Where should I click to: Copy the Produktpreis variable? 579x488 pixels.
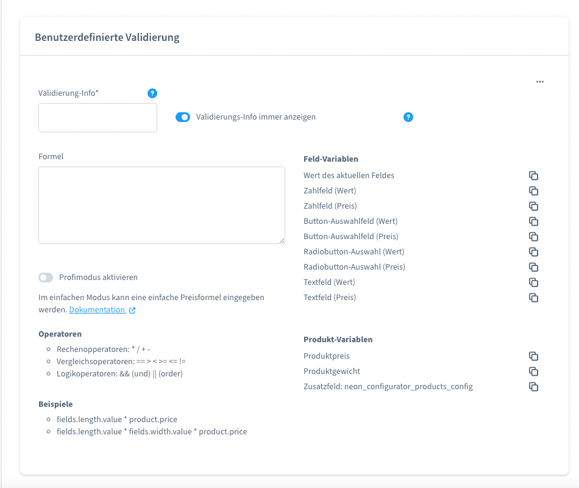[533, 356]
